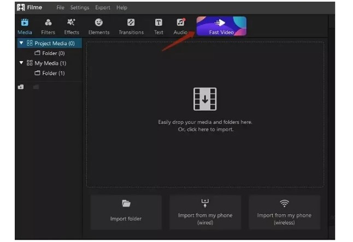This screenshot has width=353, height=242.
Task: Open the Export menu
Action: click(x=103, y=8)
